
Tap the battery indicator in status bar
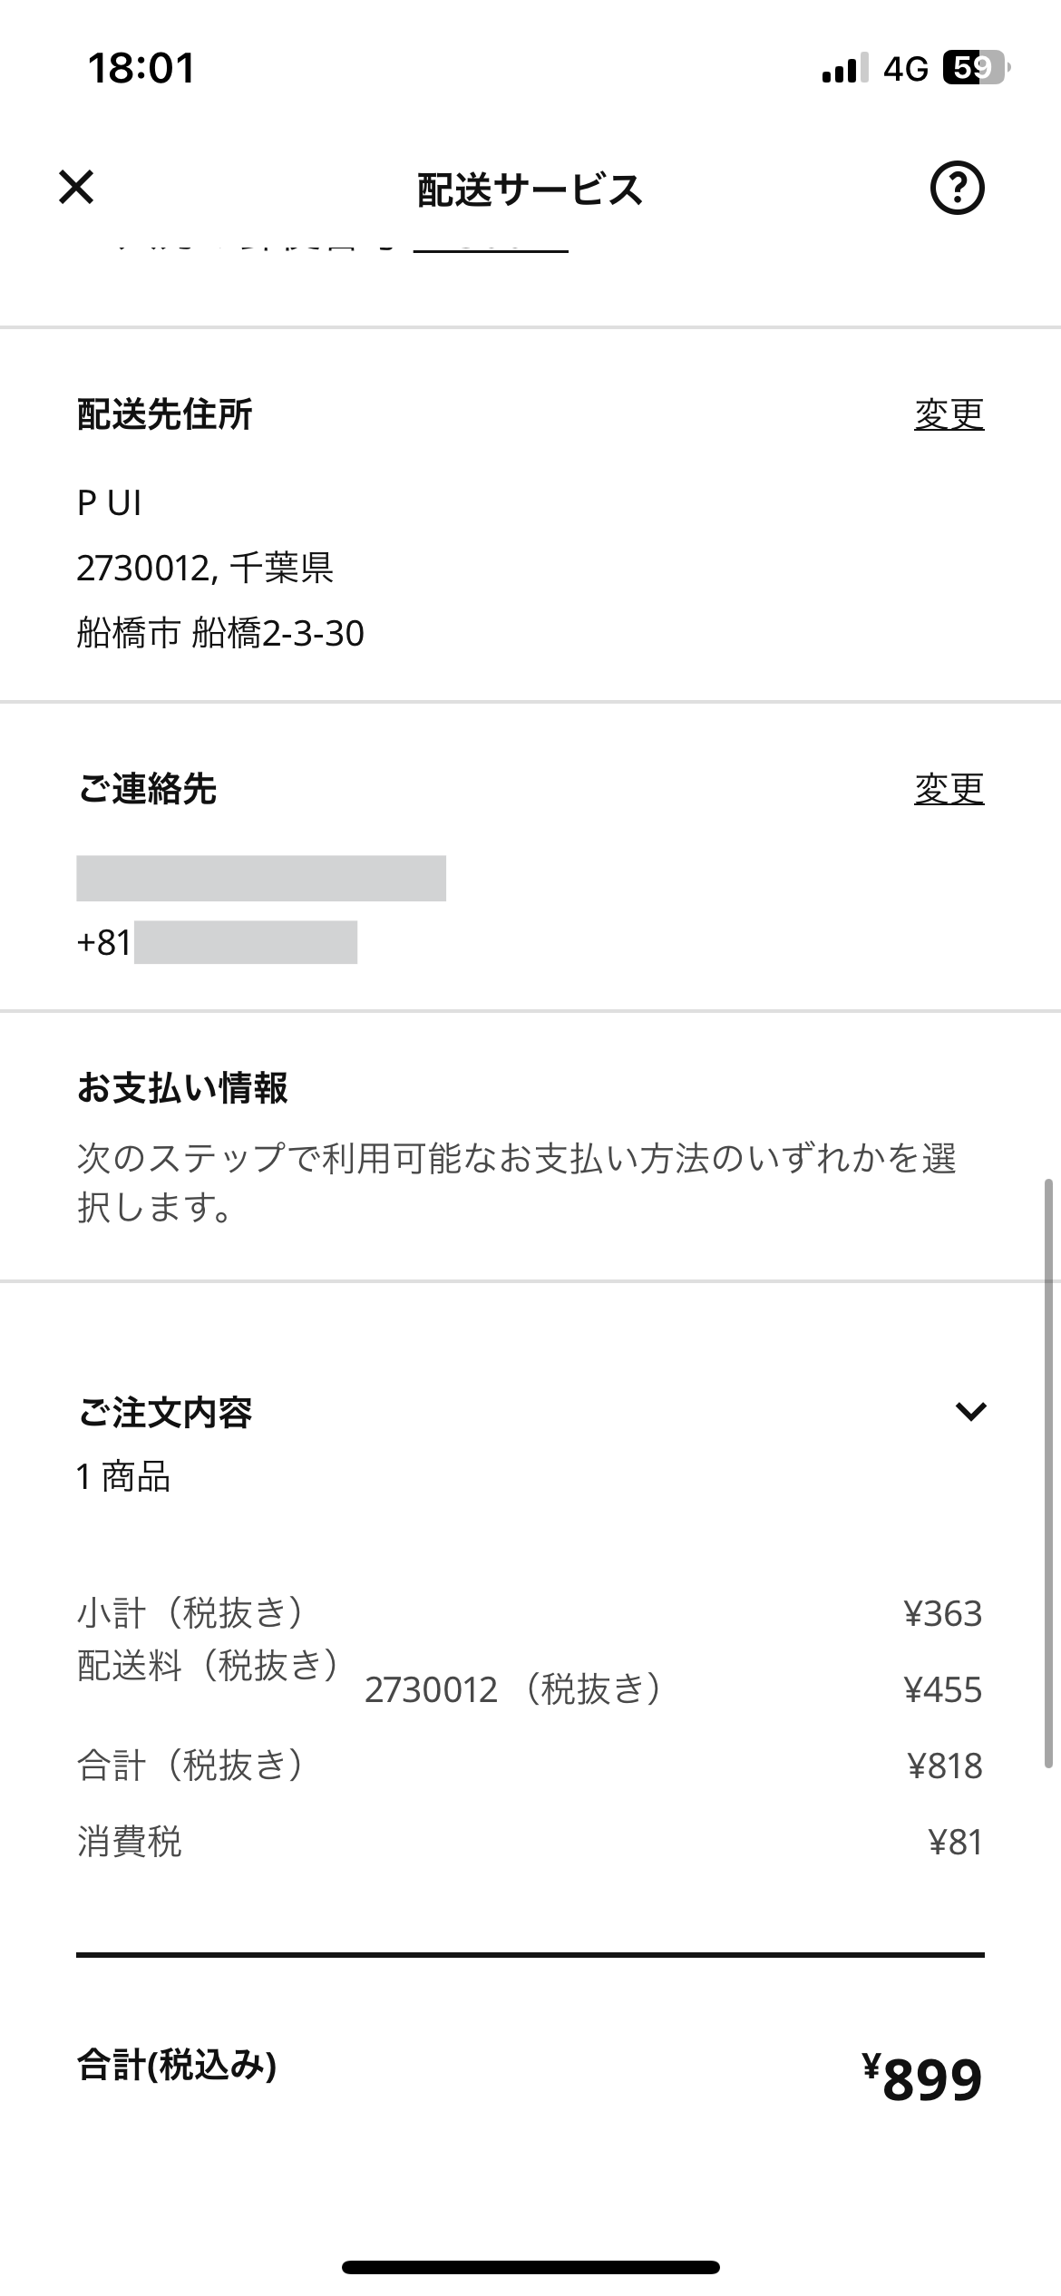point(976,68)
